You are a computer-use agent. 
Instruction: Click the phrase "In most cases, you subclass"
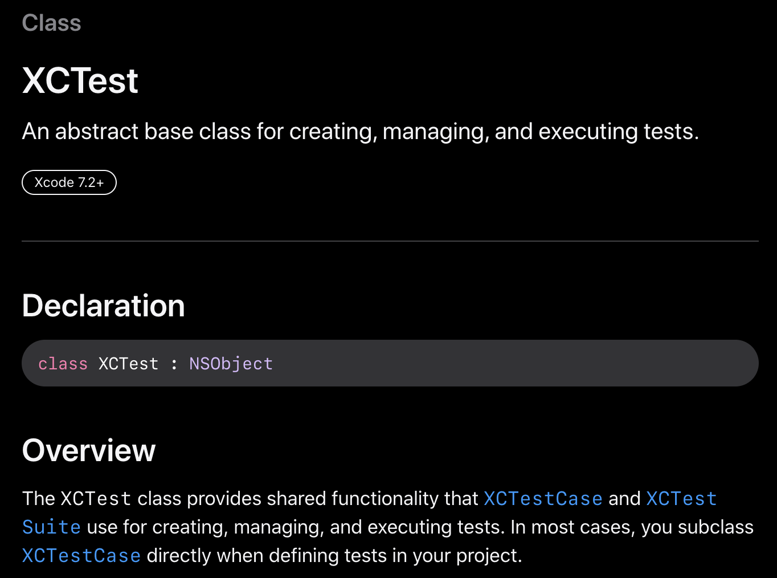coord(632,527)
